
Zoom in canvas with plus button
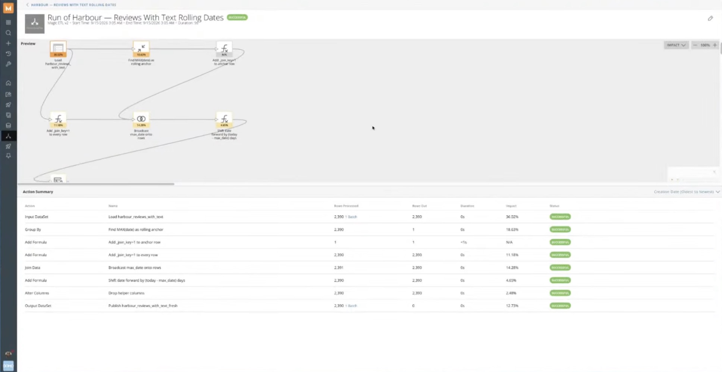(x=715, y=45)
